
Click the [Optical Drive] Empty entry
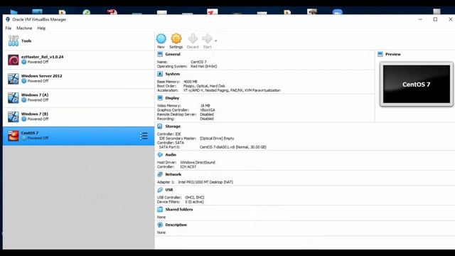pos(217,139)
